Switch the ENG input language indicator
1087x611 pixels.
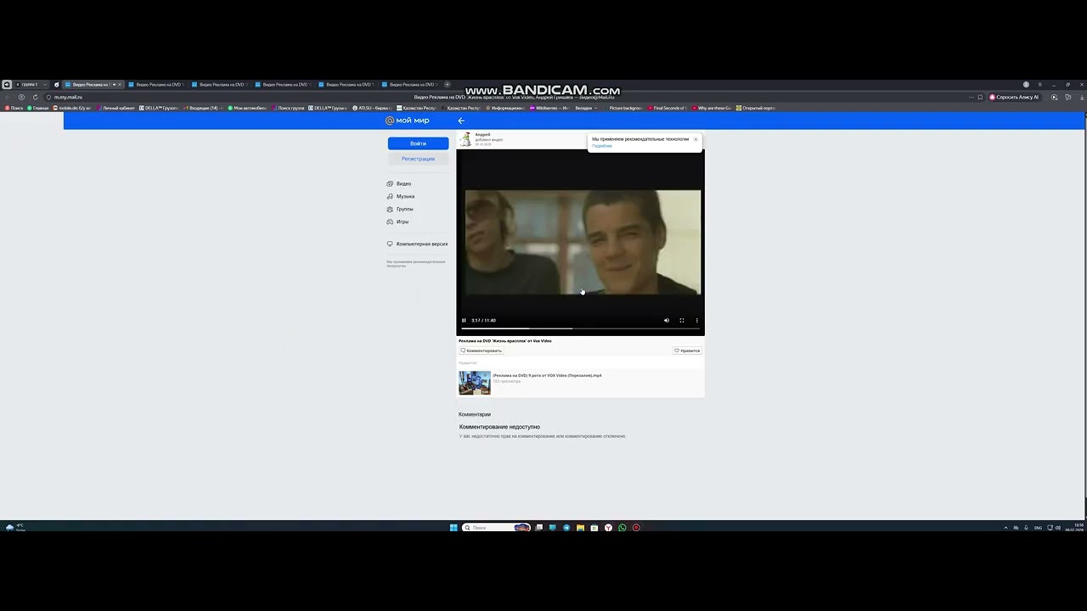1038,528
